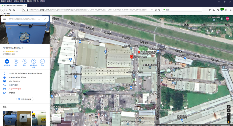Open the TAIGA product photo thumbnail
The image size is (233, 126).
click(x=24, y=119)
